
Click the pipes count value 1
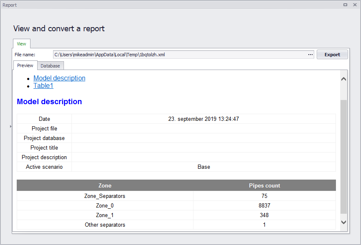click(x=264, y=225)
